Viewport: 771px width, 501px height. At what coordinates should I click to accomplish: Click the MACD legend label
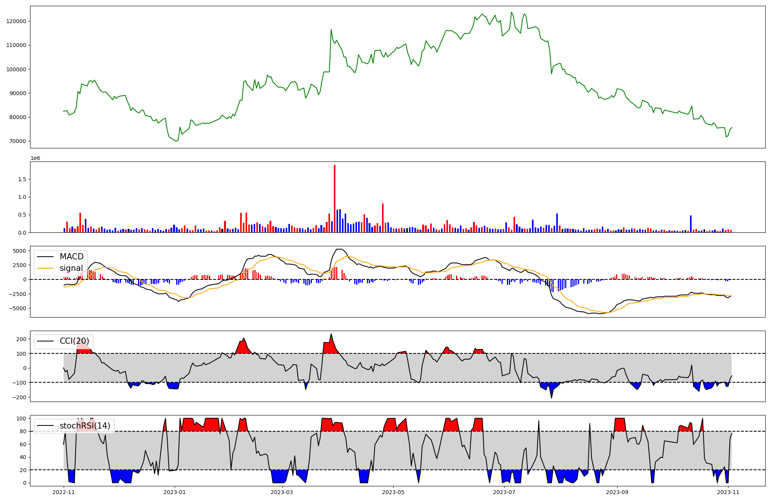pos(71,257)
